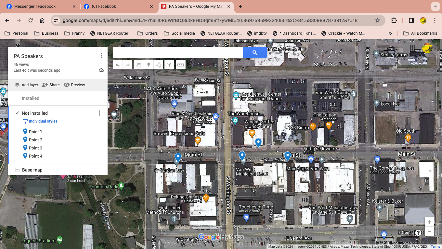Image resolution: width=442 pixels, height=249 pixels.
Task: Open the imdbtv bookmark
Action: click(x=257, y=33)
